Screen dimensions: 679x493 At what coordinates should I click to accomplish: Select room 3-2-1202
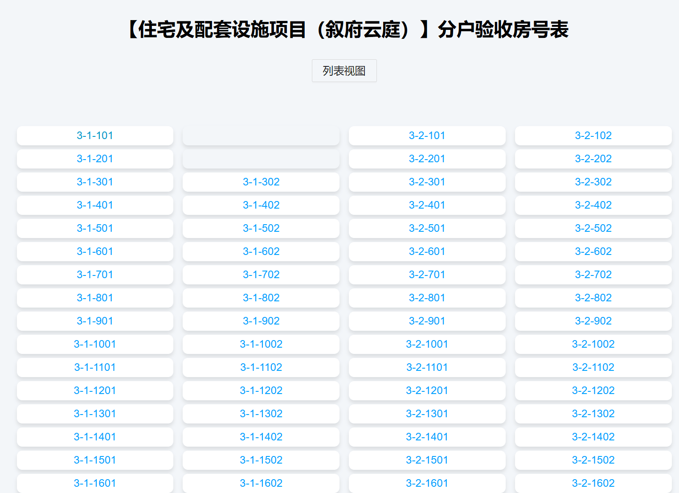(x=593, y=390)
